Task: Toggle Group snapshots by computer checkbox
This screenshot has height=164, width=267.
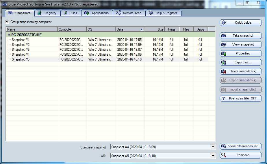Action: pyautogui.click(x=7, y=22)
